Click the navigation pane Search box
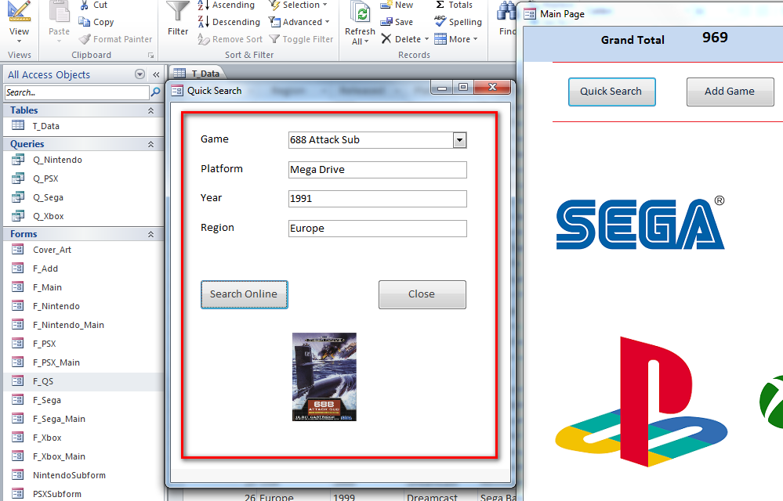 pos(77,92)
